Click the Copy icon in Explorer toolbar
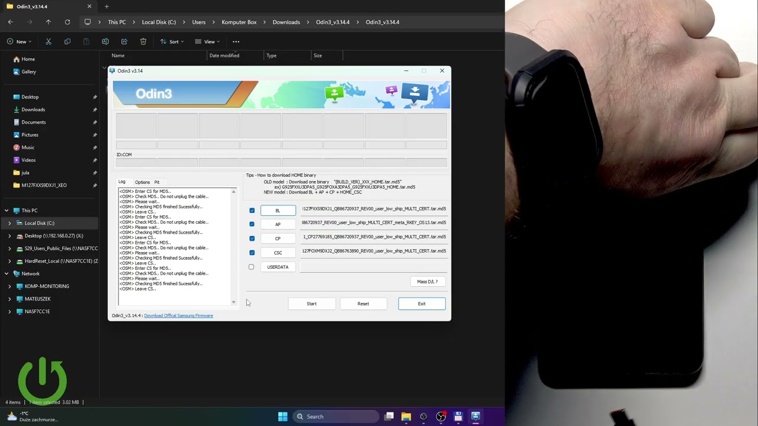Screen dimensions: 758x426 [68, 41]
